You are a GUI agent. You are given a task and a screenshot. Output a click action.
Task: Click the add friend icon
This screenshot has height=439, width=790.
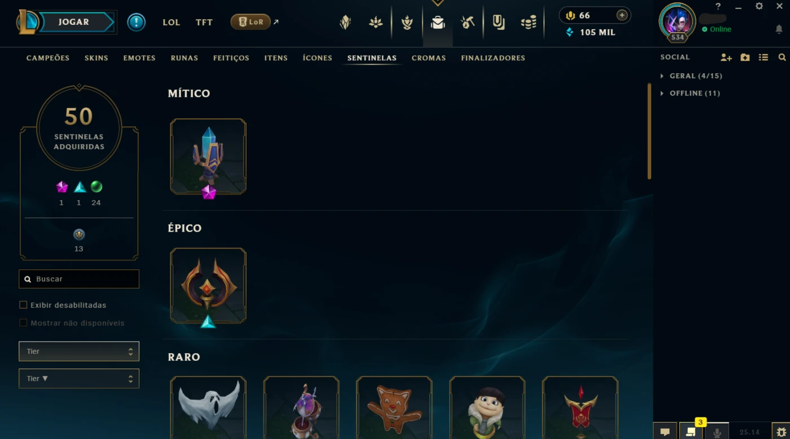[726, 57]
